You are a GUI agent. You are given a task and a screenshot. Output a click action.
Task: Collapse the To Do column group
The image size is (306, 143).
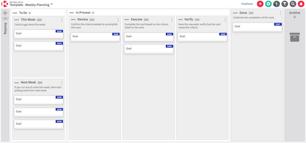15,13
